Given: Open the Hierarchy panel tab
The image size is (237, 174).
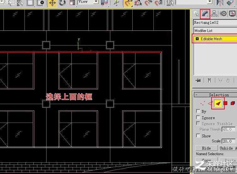Looking at the screenshot, I should click(214, 13).
